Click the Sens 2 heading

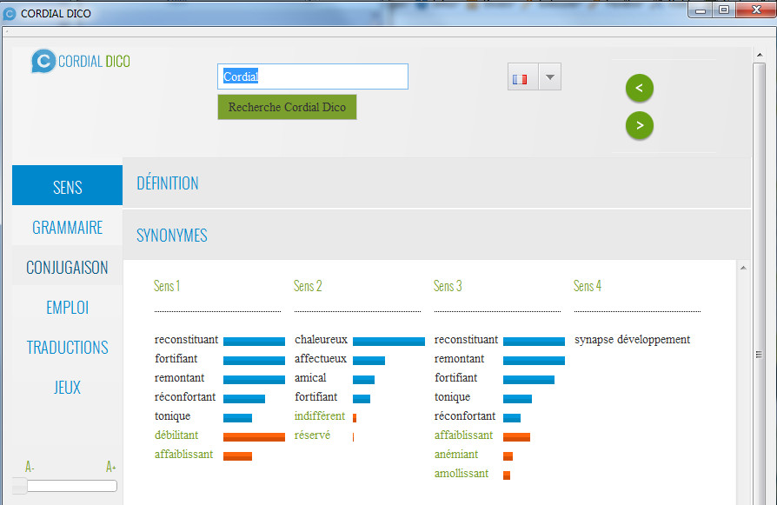click(308, 286)
